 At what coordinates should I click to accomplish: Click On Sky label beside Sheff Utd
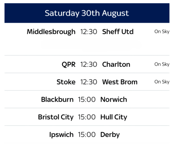click(162, 32)
